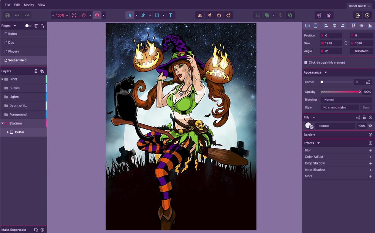375x233 pixels.
Task: Open the fill color swatch
Action: point(309,126)
